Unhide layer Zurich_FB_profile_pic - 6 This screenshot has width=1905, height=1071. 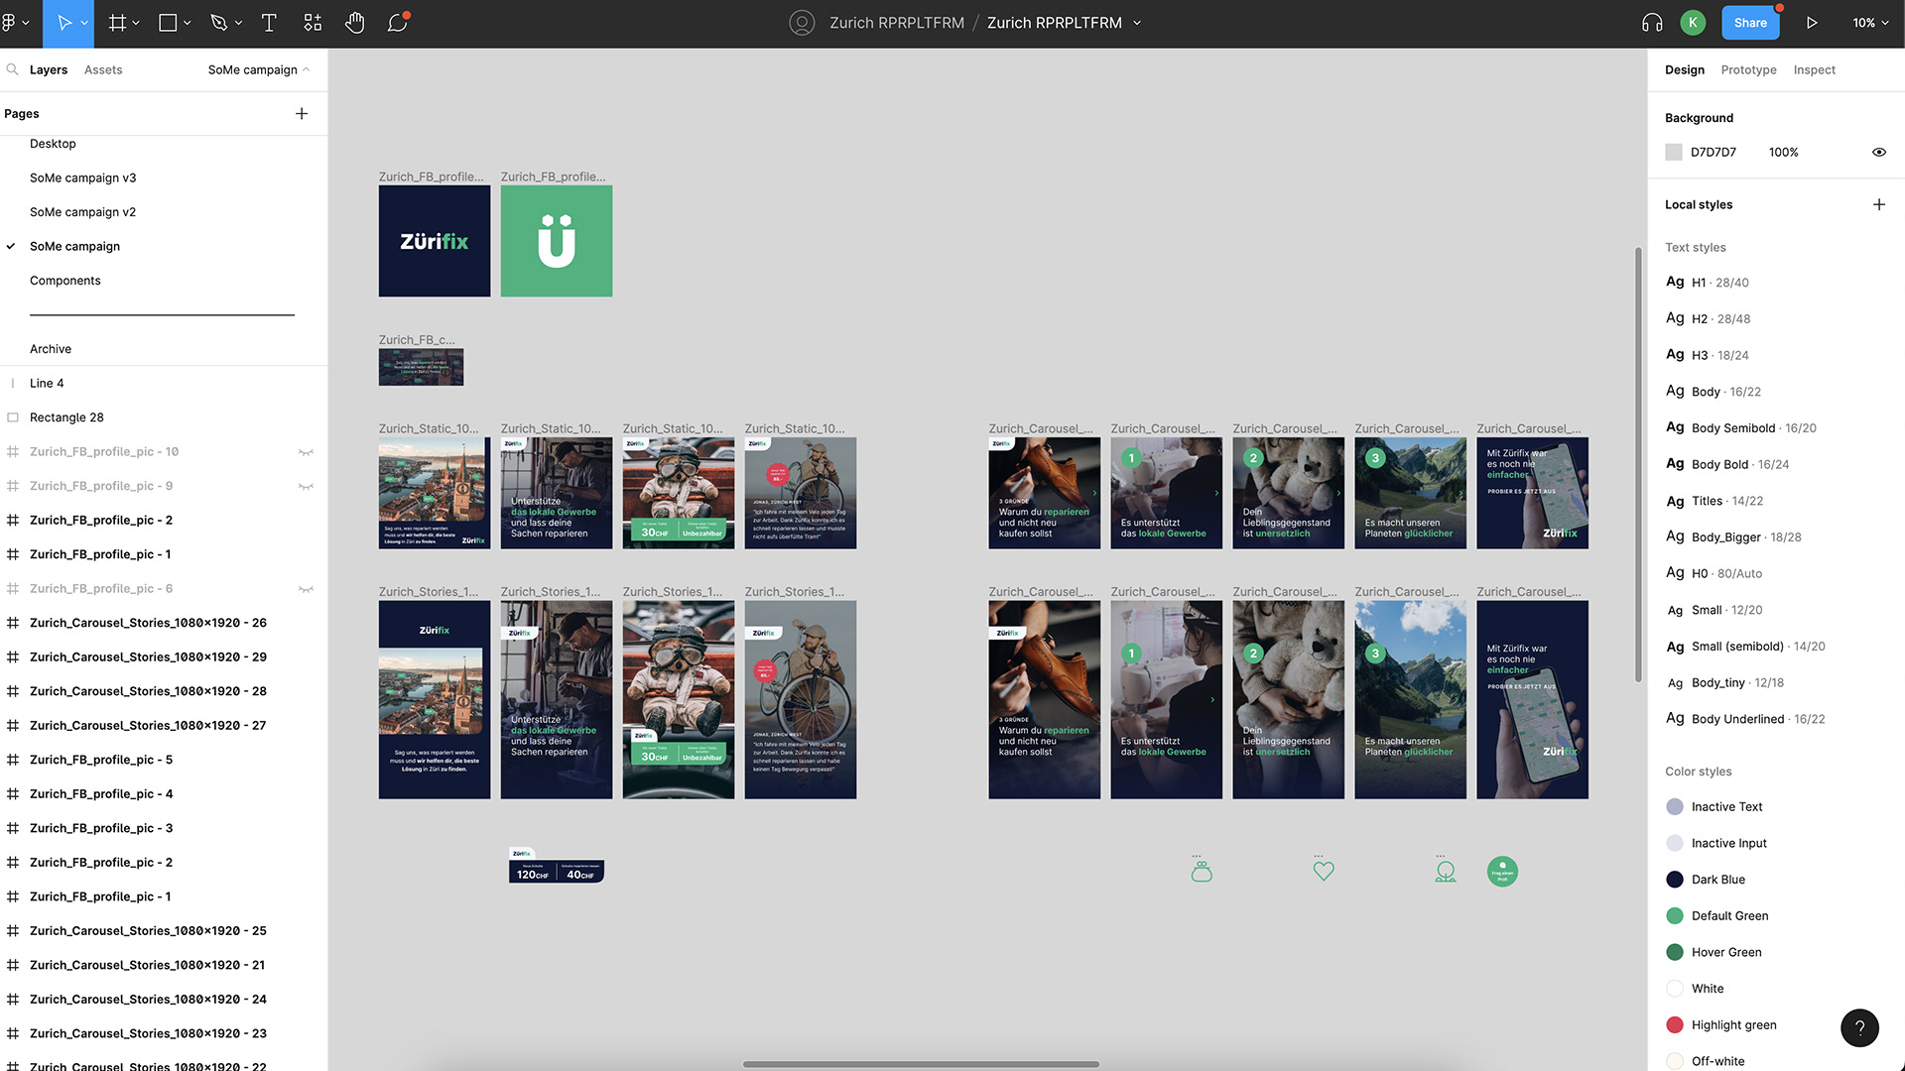[x=306, y=589]
